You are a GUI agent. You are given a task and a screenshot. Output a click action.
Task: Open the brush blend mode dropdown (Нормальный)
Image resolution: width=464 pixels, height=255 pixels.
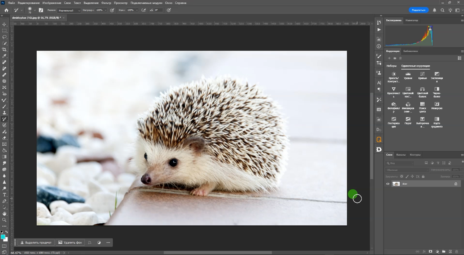pos(69,10)
